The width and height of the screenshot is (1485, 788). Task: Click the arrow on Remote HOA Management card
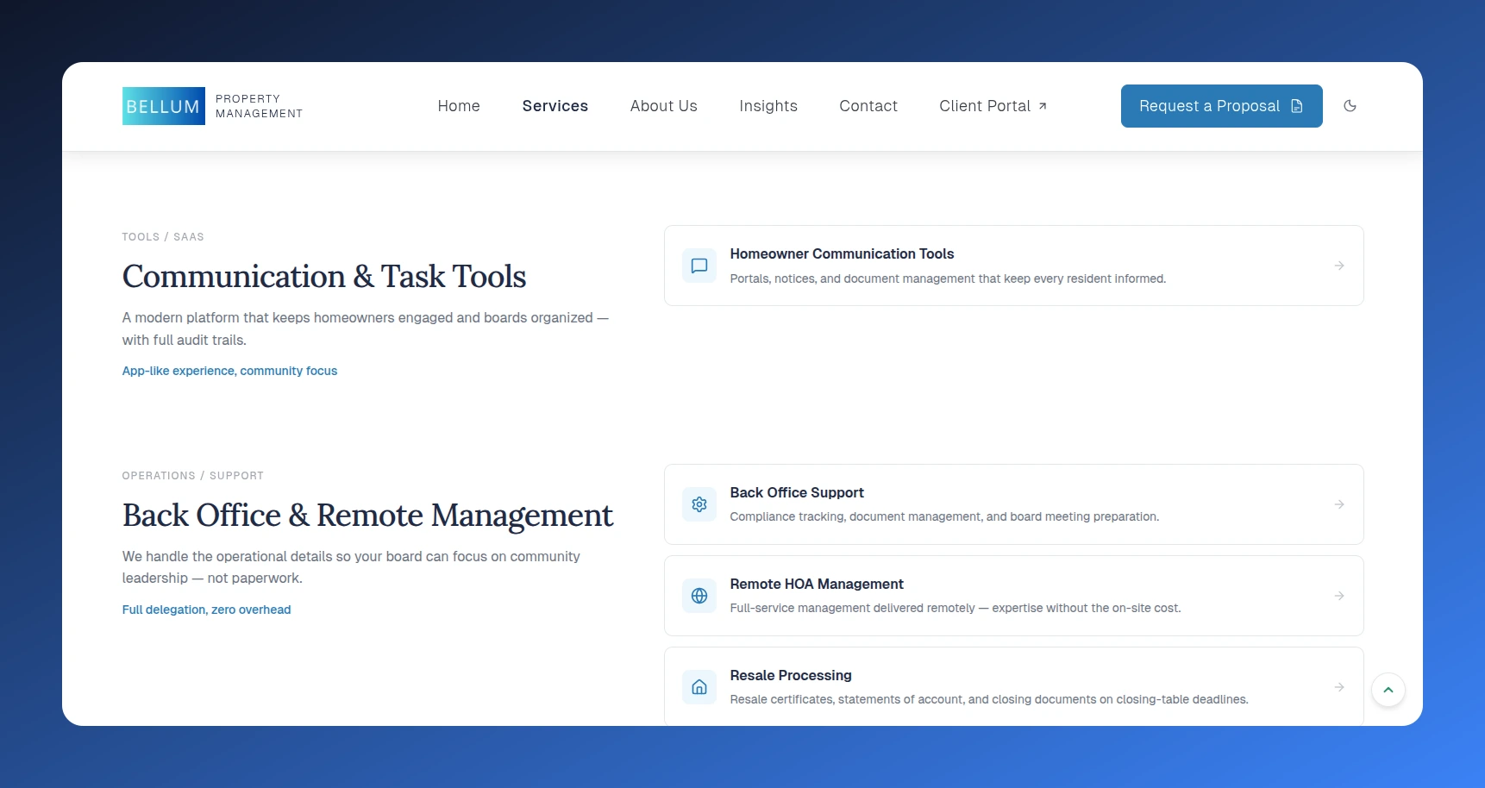click(1339, 596)
